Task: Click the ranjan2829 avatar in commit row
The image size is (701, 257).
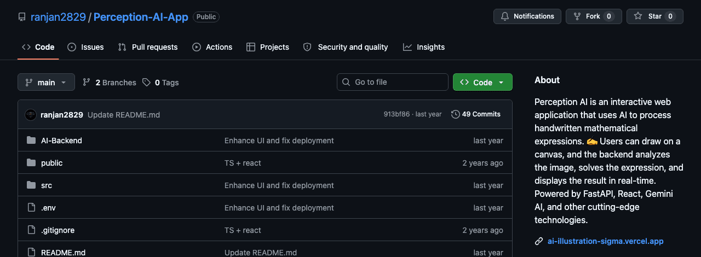Action: point(31,114)
